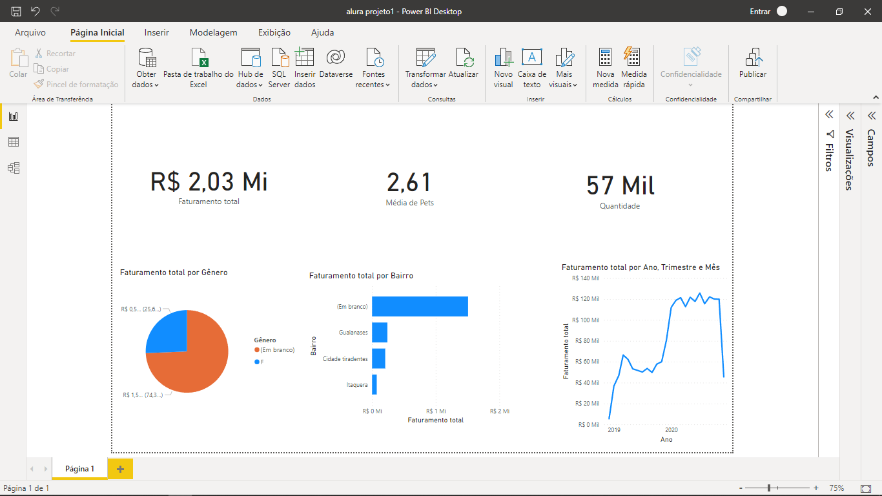Select Faturamento total card R$ 2,03 Mi
This screenshot has height=496, width=882.
[209, 187]
